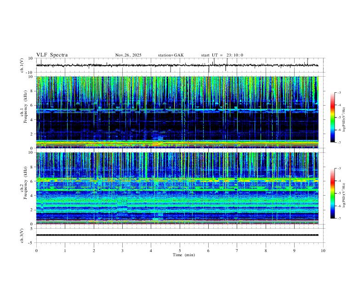The image size is (364, 281).
Task: Click the log(PSD) label beside ch.1 colorbar
Action: coord(344,119)
